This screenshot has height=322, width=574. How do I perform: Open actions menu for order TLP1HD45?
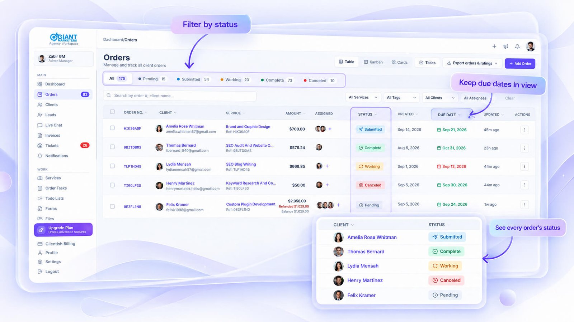524,166
